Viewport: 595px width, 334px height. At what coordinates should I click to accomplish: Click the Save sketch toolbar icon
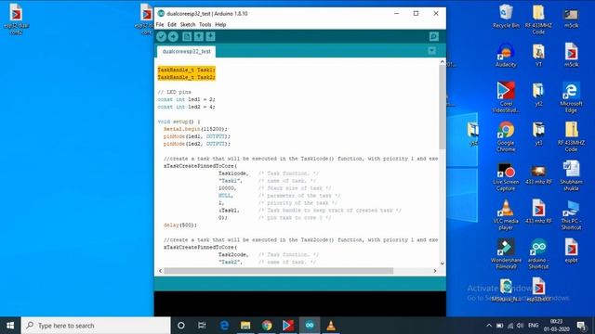211,36
